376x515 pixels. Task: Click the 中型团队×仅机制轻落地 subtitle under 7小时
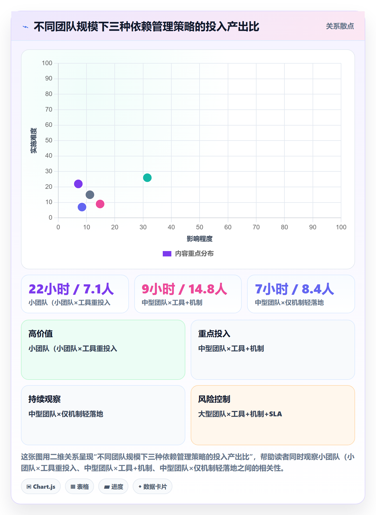[289, 303]
